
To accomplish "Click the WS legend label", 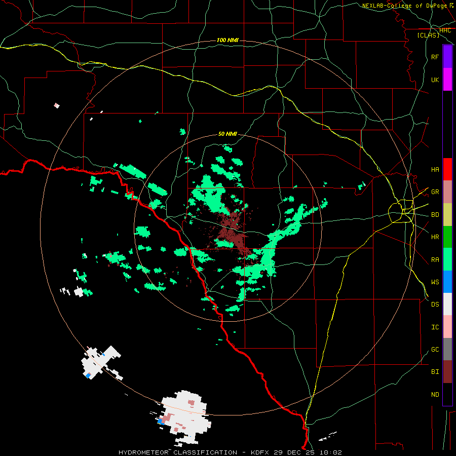I will point(435,282).
